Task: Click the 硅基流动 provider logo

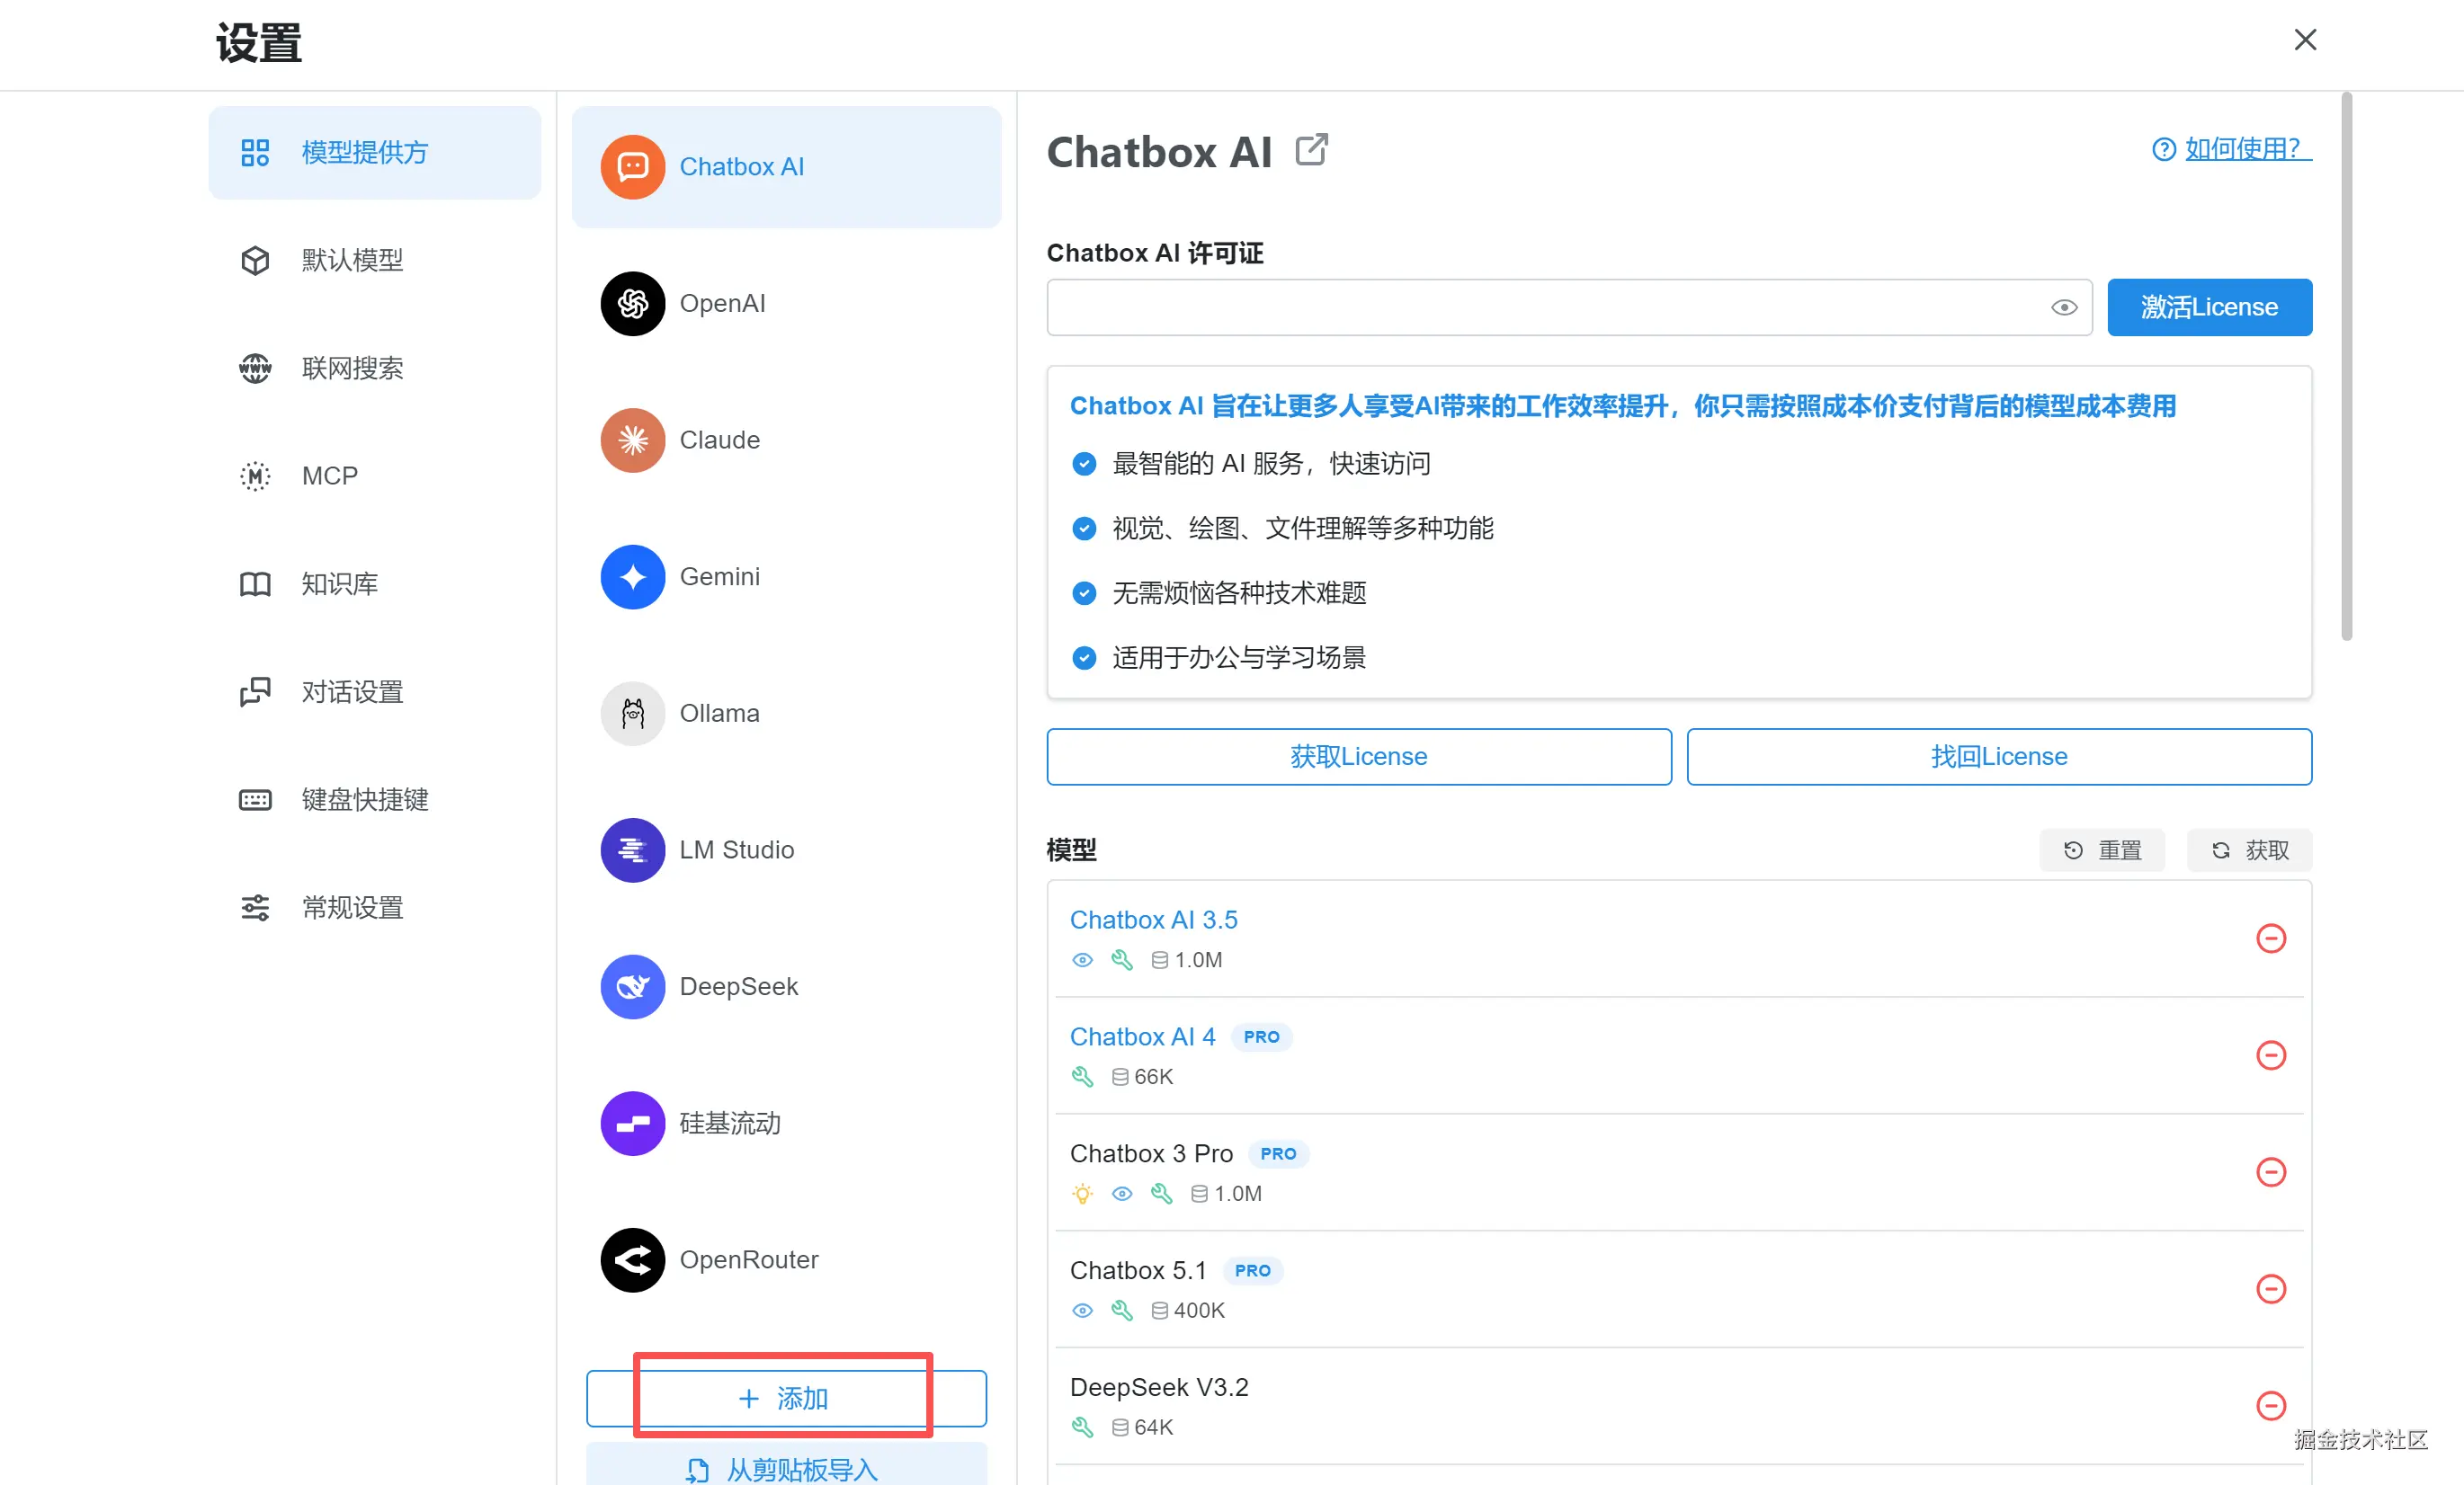Action: [x=633, y=1125]
